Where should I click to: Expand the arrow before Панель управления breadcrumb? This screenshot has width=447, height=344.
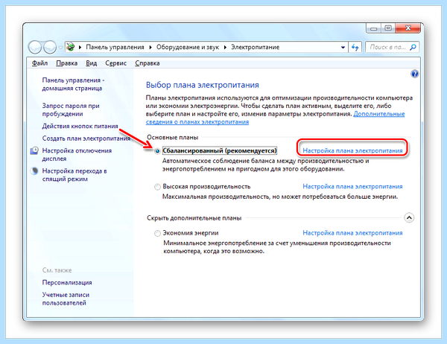pos(80,48)
